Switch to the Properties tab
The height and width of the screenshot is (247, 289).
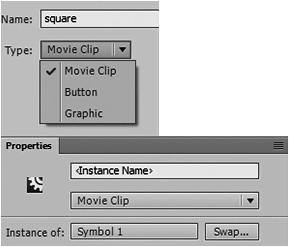(28, 146)
